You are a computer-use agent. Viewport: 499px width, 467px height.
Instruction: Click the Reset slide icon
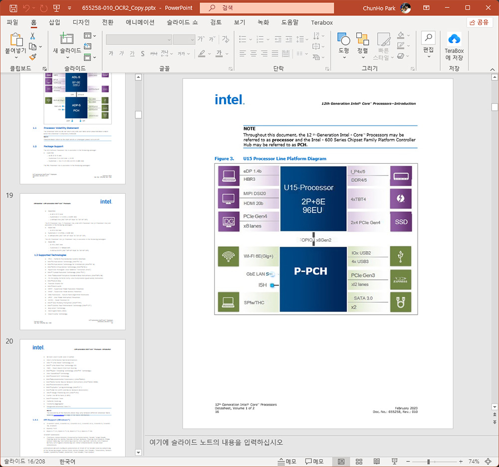pyautogui.click(x=87, y=46)
